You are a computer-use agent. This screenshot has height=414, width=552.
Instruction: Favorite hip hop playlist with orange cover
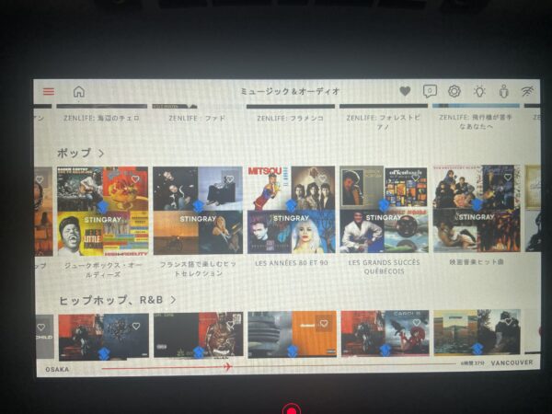[324, 323]
